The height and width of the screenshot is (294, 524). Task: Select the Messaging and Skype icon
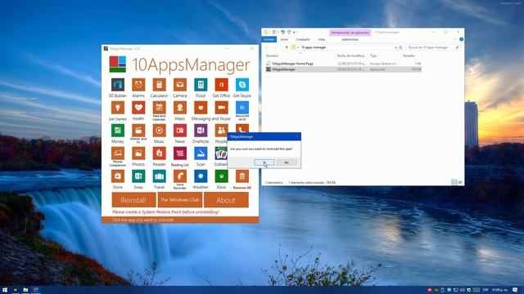pos(201,108)
